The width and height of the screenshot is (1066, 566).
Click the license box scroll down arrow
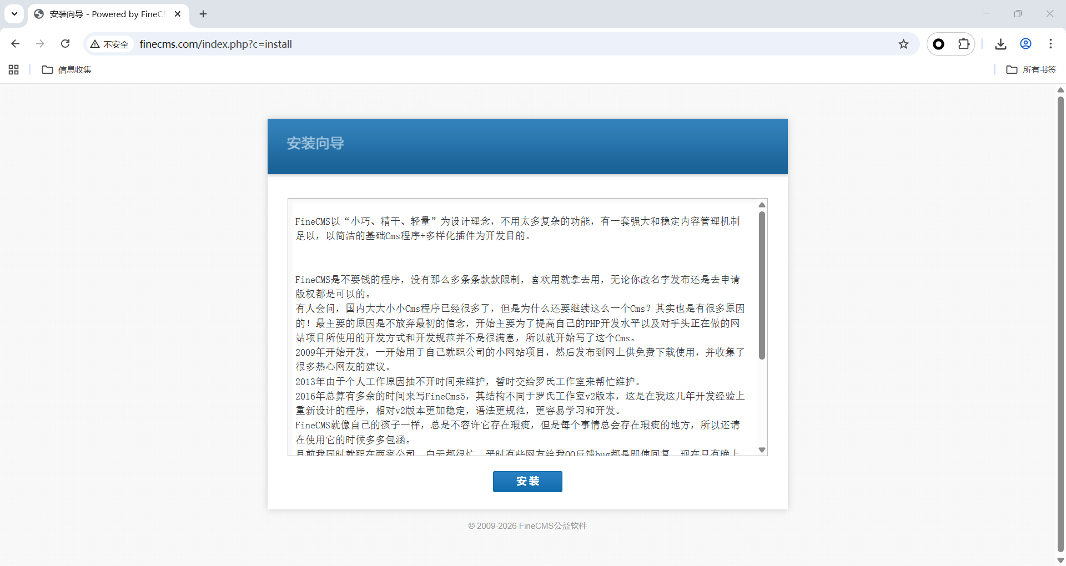[x=762, y=450]
